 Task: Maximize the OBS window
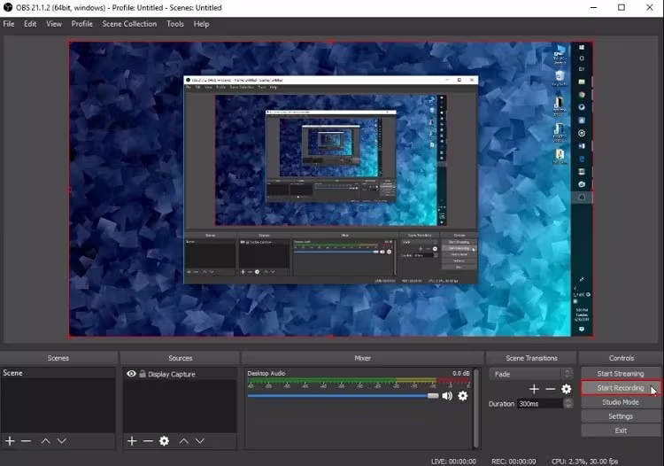[x=622, y=7]
